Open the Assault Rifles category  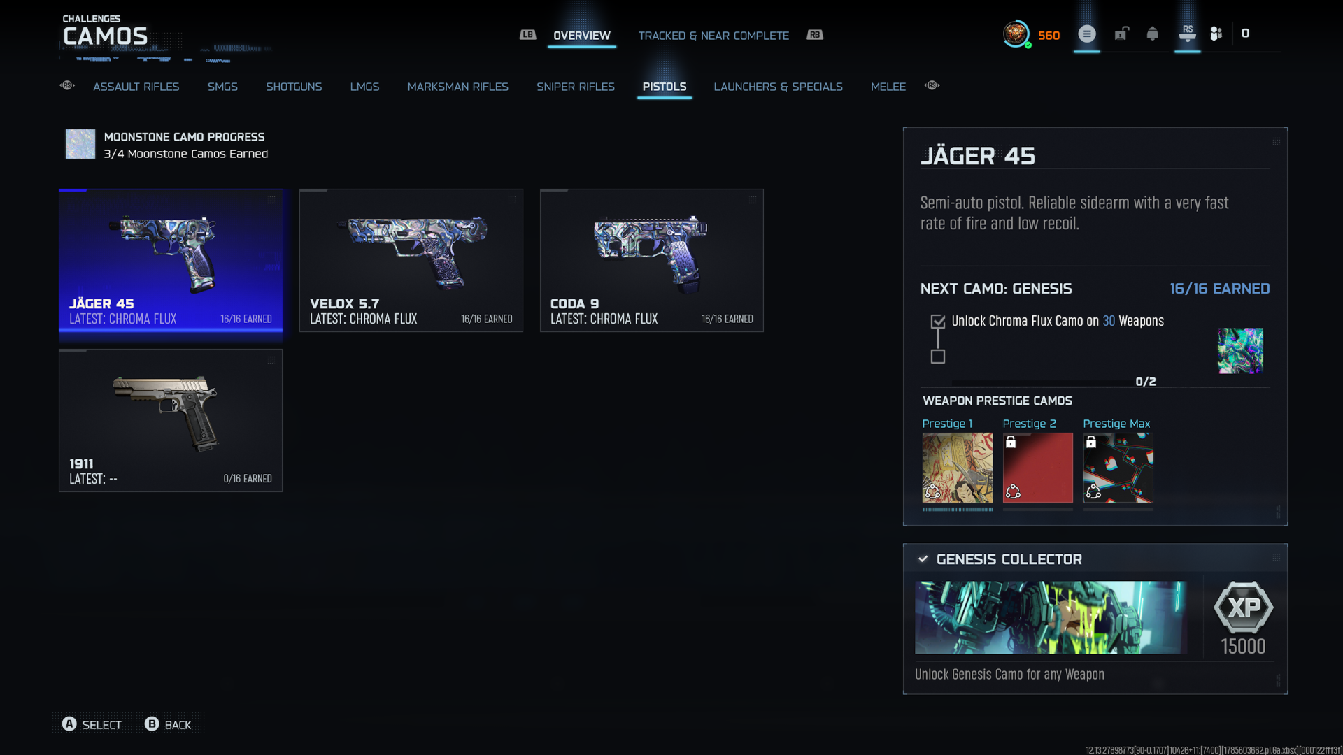pyautogui.click(x=136, y=87)
